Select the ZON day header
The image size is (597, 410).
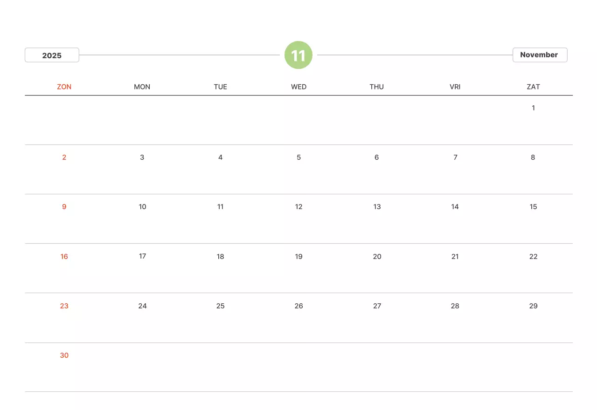click(64, 87)
